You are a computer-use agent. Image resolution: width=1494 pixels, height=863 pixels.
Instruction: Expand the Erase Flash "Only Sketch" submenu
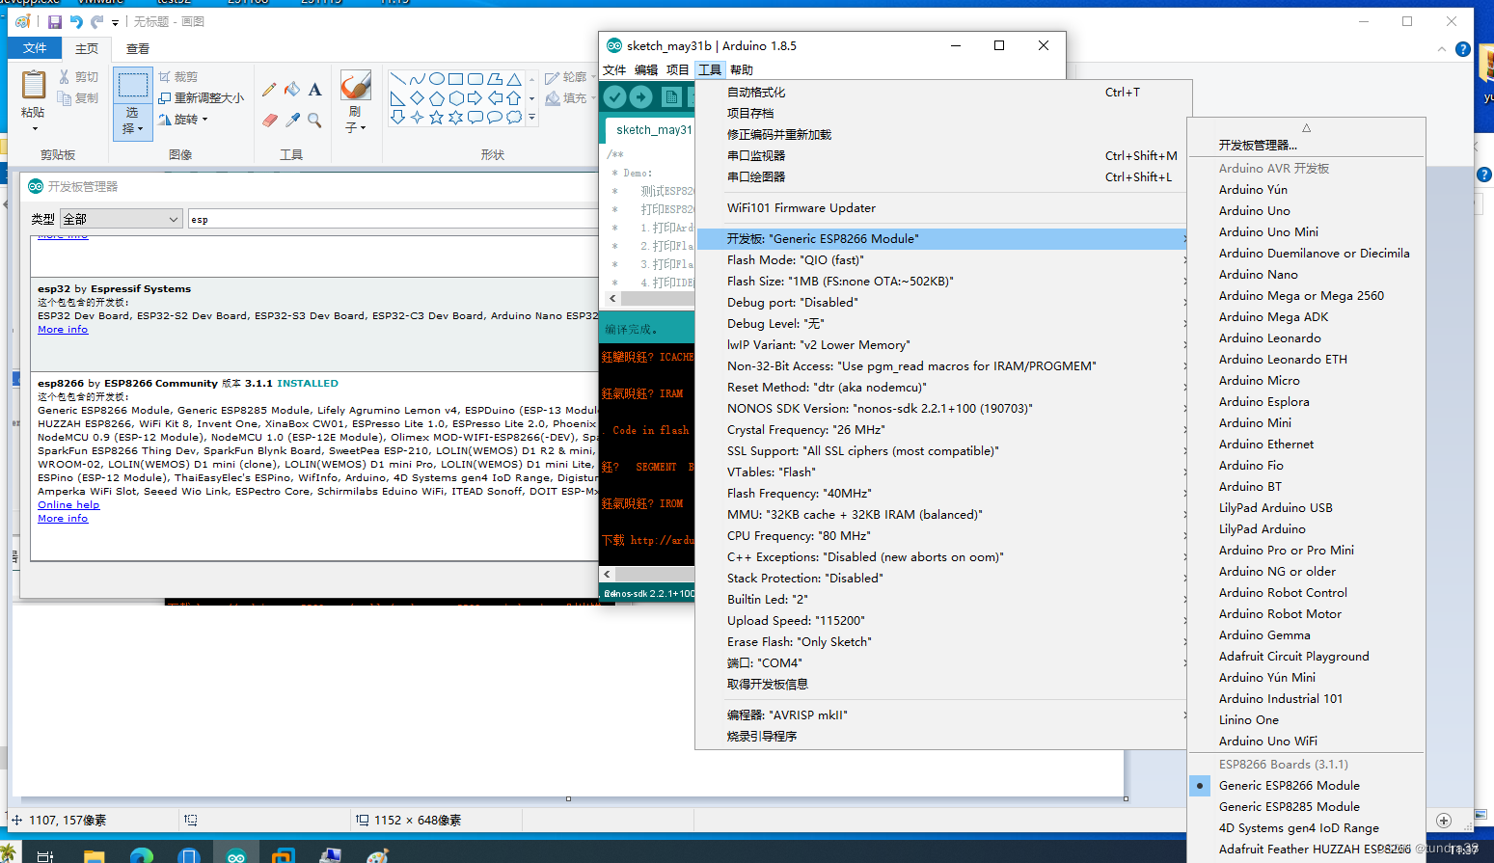click(x=941, y=641)
